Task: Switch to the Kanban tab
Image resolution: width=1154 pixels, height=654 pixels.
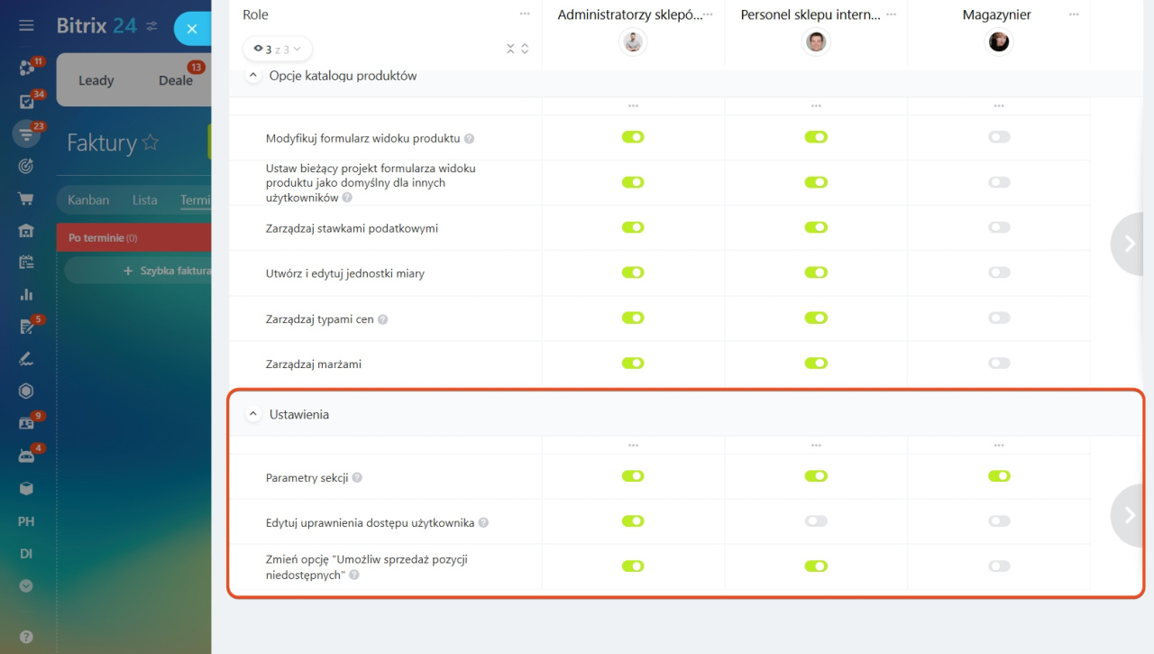Action: pyautogui.click(x=88, y=200)
